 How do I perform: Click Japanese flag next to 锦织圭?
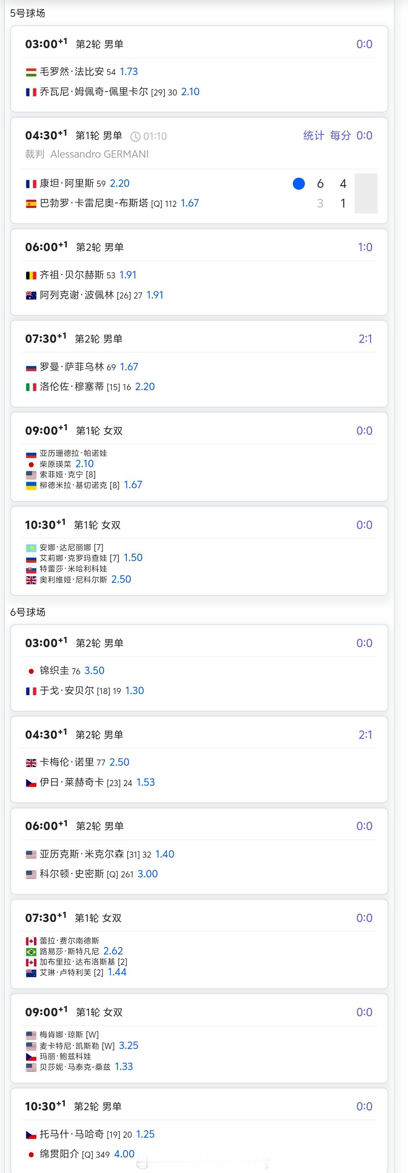(31, 671)
